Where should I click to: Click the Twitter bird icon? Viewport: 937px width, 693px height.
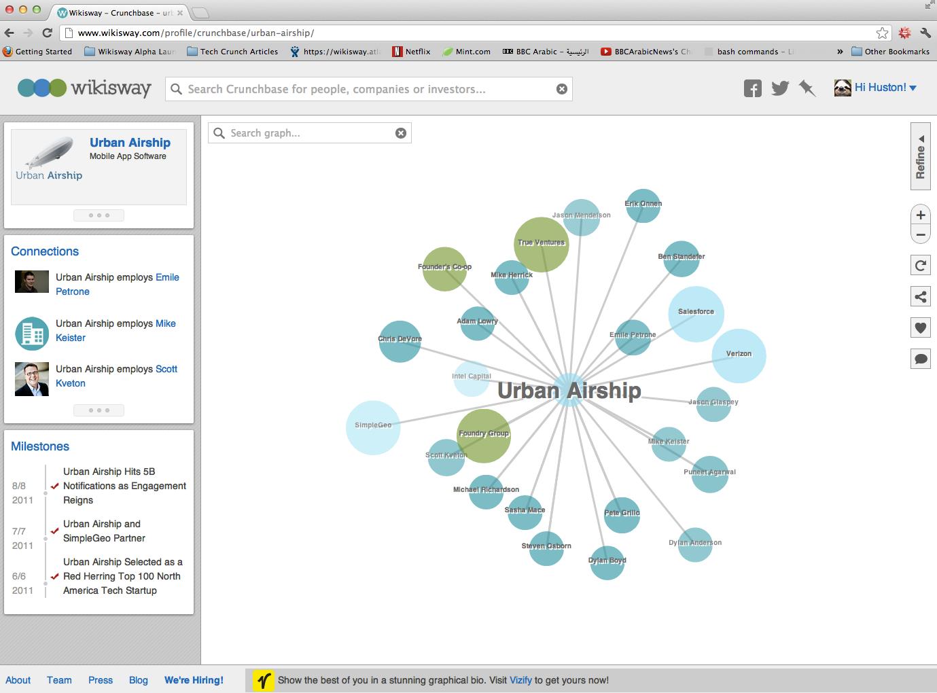click(x=780, y=88)
